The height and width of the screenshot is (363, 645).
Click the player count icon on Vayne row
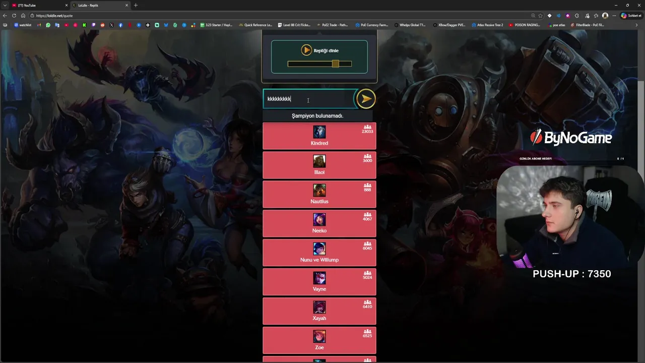point(367,273)
